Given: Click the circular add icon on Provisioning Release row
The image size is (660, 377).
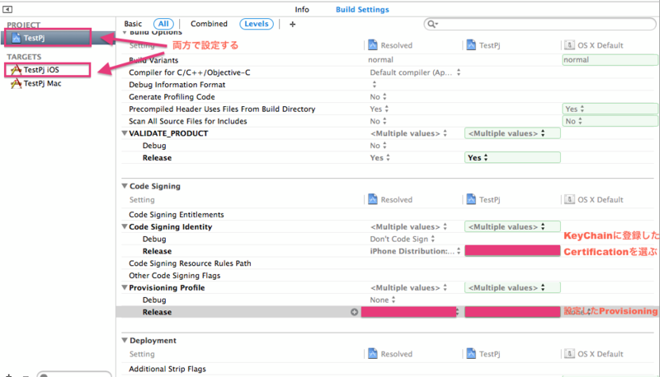Looking at the screenshot, I should pos(355,312).
